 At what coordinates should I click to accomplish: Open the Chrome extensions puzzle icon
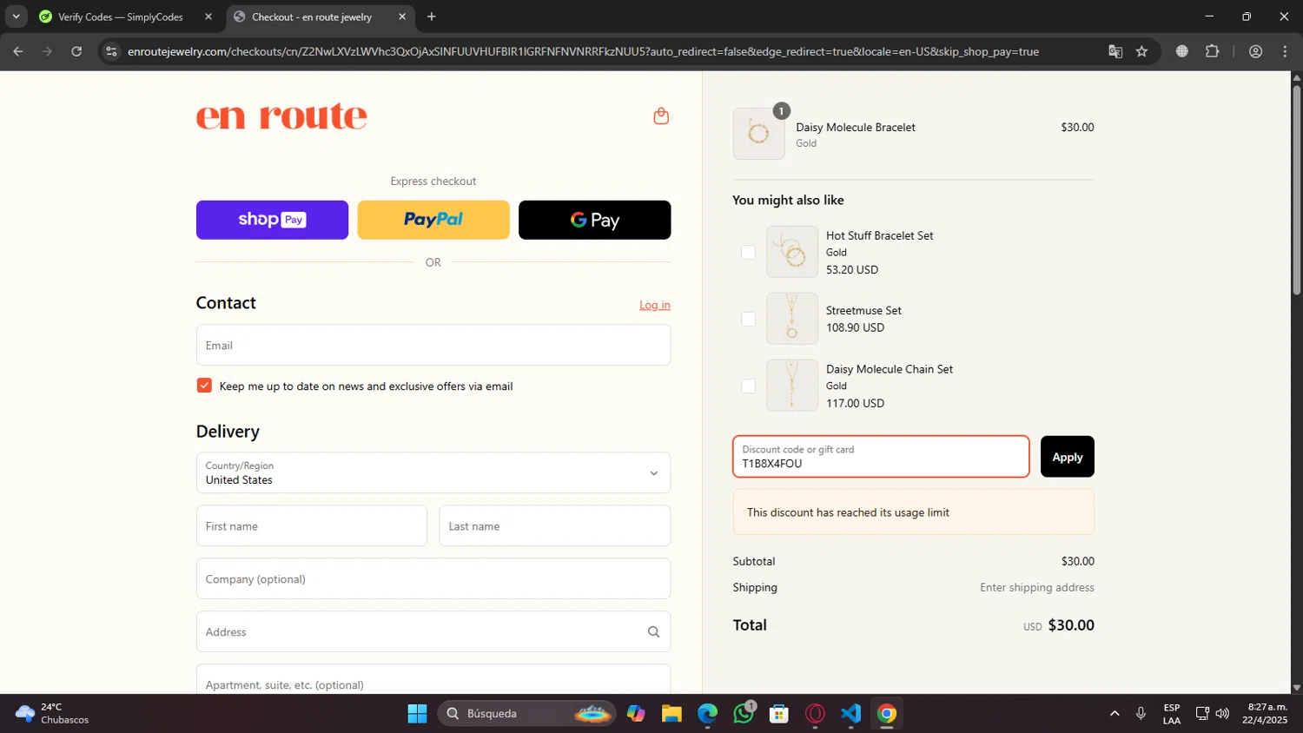[1213, 51]
